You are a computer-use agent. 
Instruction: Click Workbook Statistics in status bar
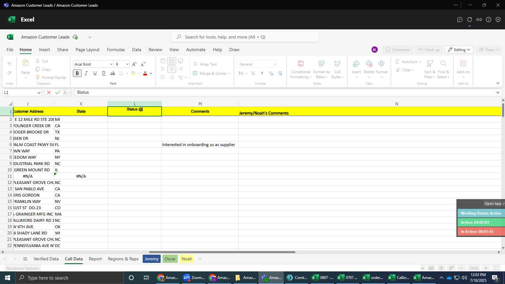[23, 269]
